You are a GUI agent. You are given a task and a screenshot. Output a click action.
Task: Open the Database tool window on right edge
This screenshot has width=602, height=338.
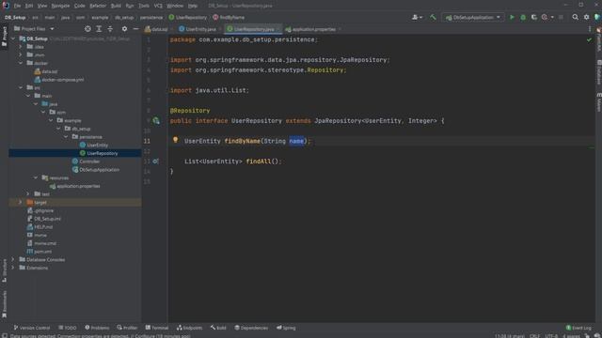click(x=598, y=72)
